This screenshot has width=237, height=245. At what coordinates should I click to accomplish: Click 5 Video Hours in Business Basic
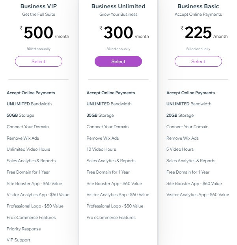[180, 149]
